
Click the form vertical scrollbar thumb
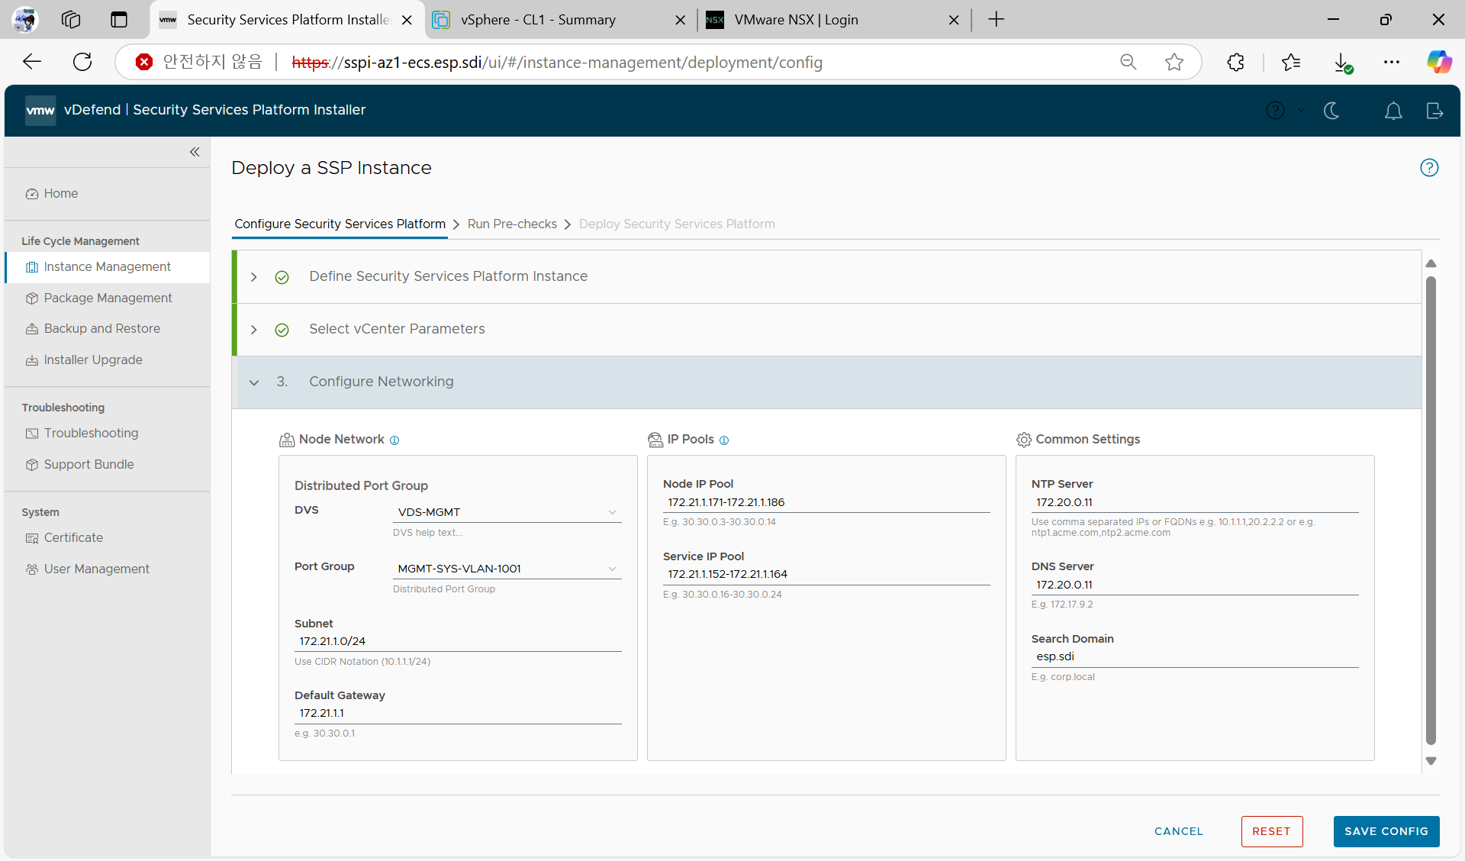[1431, 510]
